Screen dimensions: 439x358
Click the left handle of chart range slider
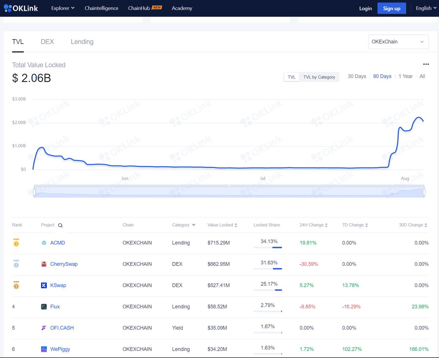[34, 192]
